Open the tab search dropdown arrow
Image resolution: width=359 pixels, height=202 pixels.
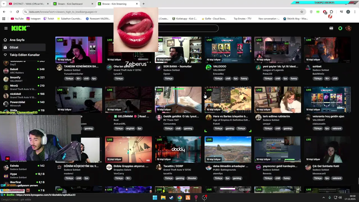tap(4, 4)
